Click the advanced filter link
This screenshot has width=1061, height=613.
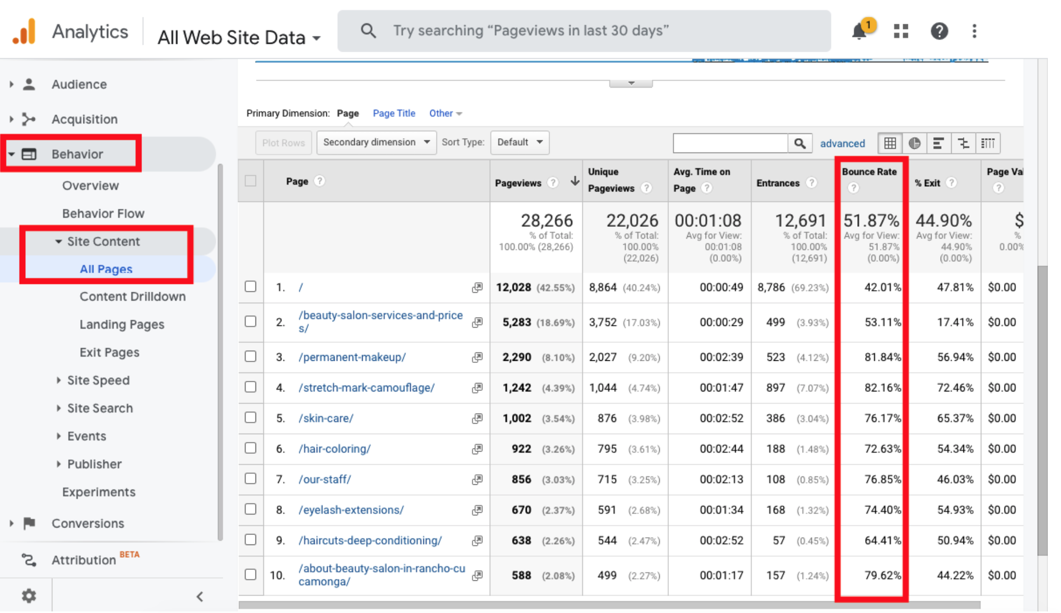coord(842,143)
